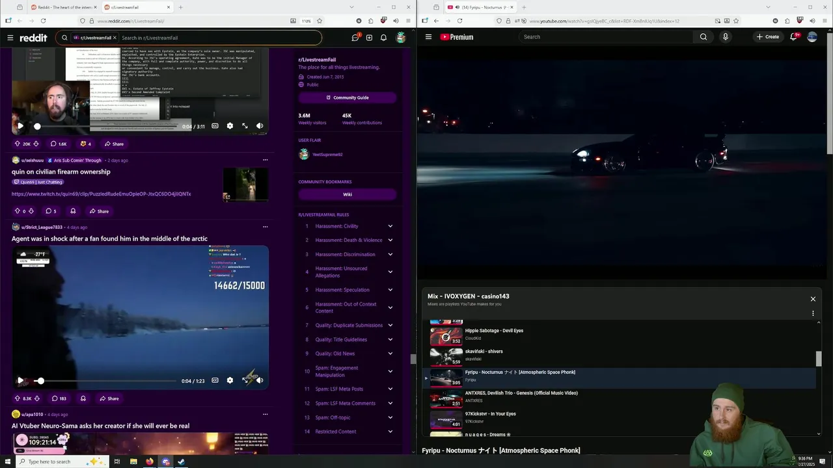
Task: Open the quin on civilian firearm ownership post
Action: pyautogui.click(x=61, y=172)
